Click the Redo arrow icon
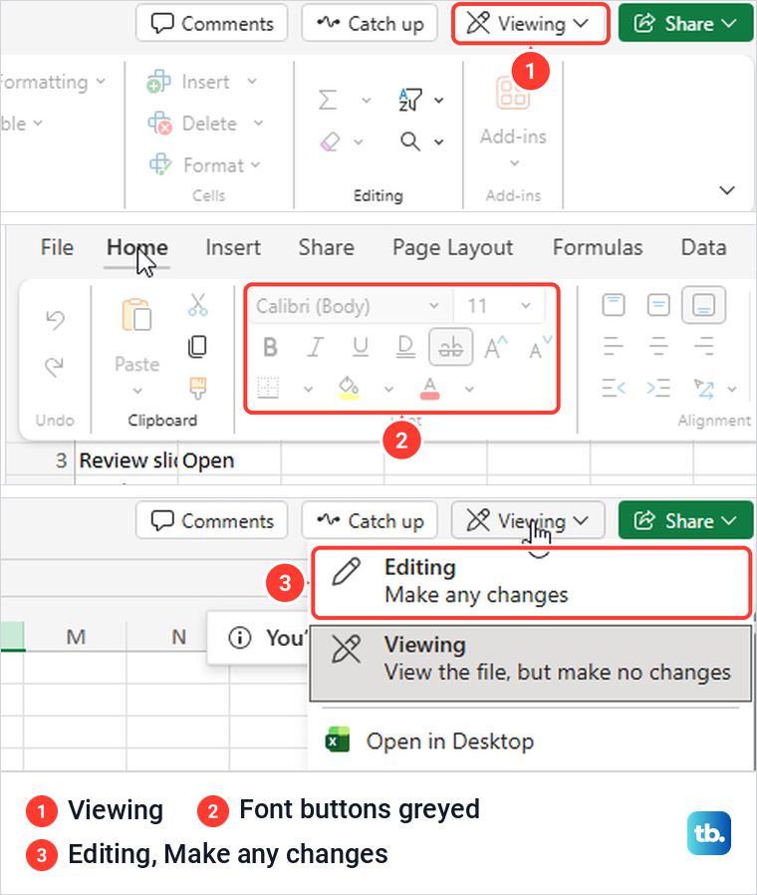 point(55,366)
